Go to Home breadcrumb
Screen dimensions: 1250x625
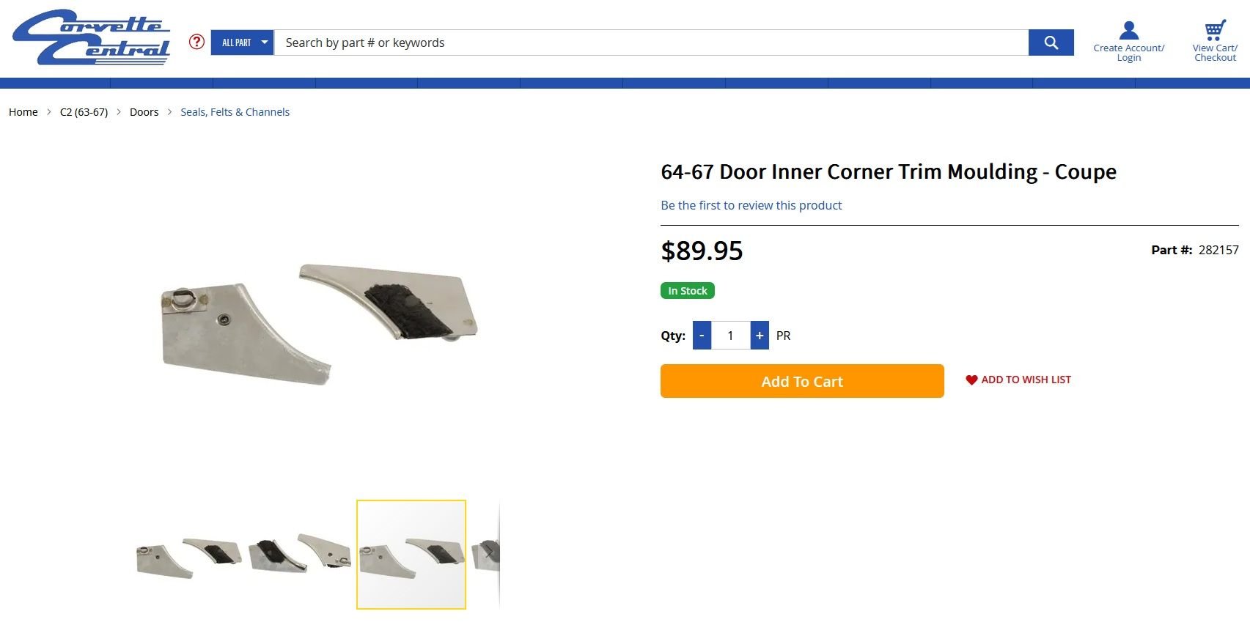[23, 112]
